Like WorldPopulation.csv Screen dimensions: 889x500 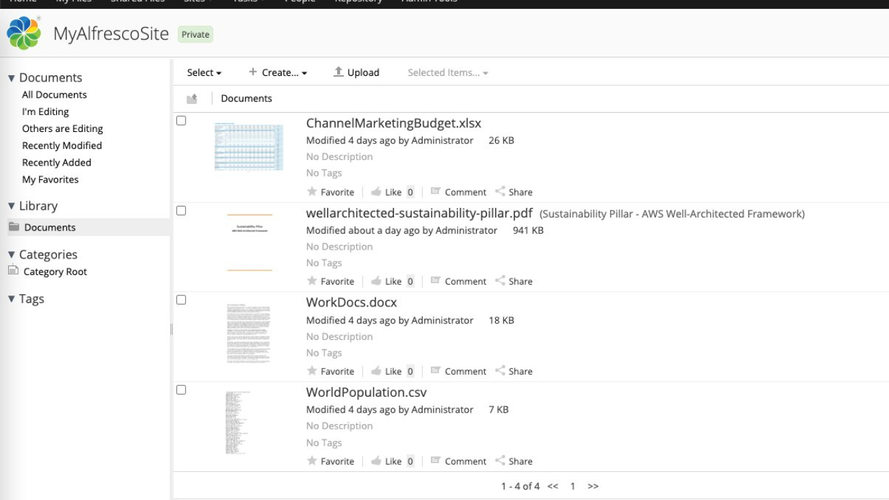(386, 461)
